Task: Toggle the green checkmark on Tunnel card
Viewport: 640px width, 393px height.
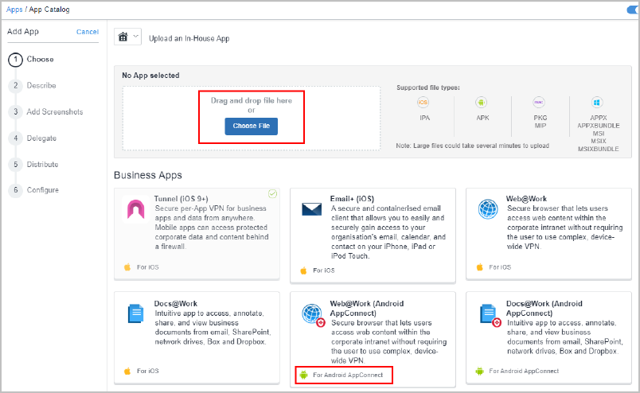Action: coord(273,193)
